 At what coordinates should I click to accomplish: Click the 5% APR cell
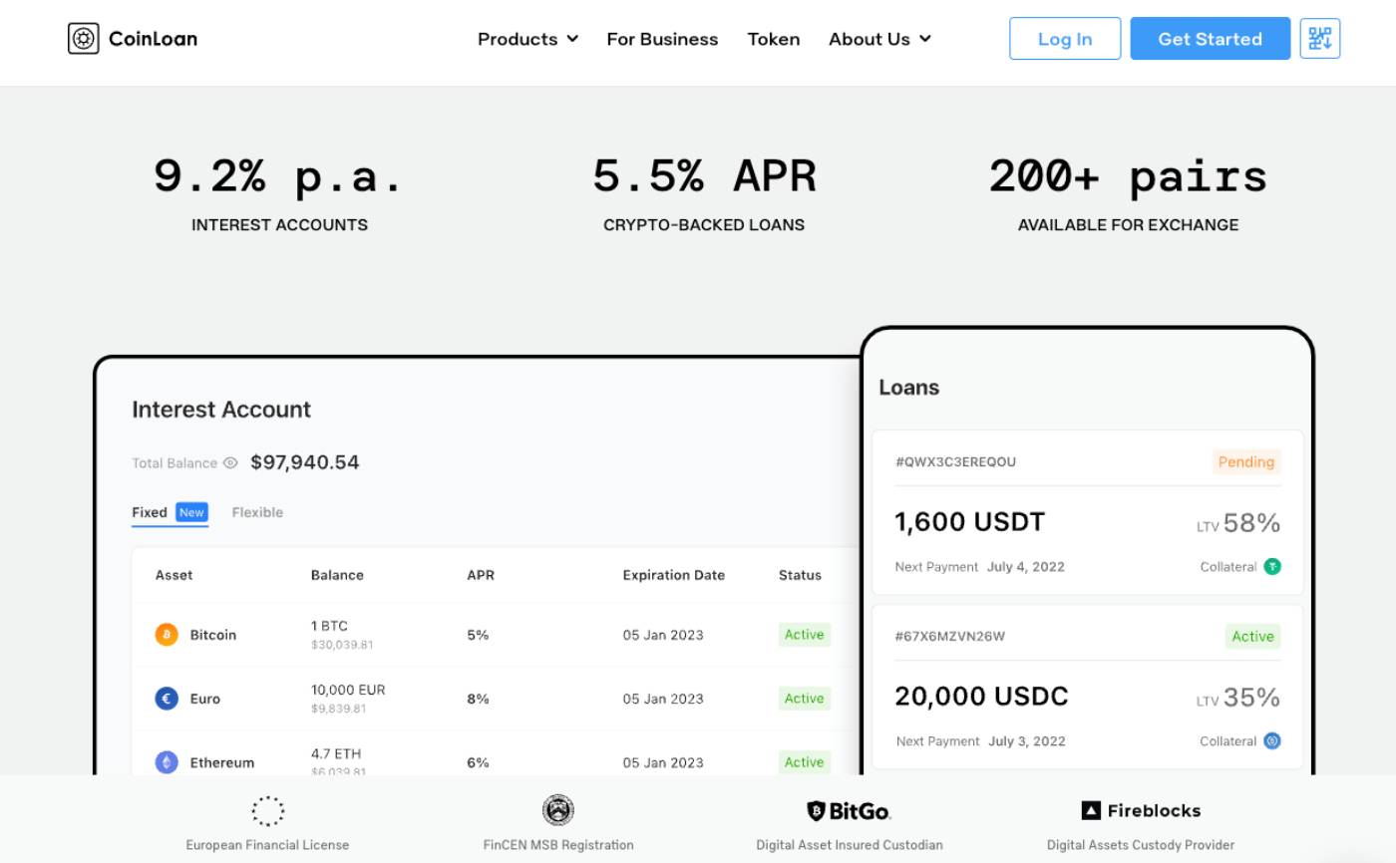pyautogui.click(x=478, y=635)
